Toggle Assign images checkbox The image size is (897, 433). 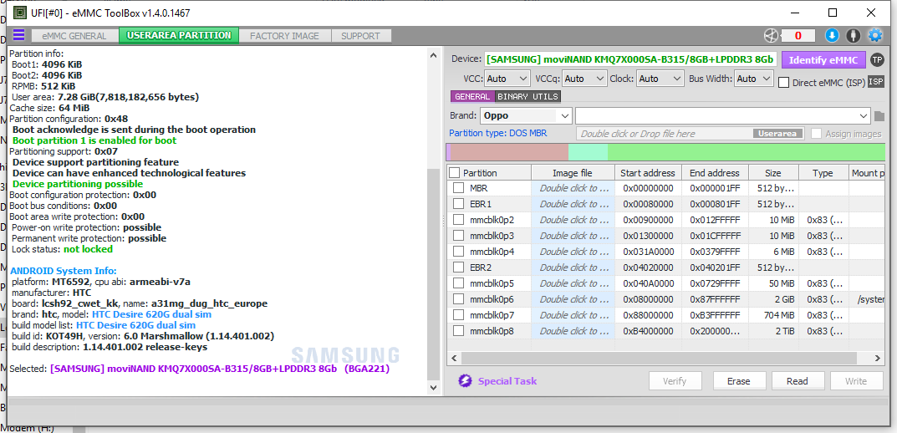coord(816,133)
